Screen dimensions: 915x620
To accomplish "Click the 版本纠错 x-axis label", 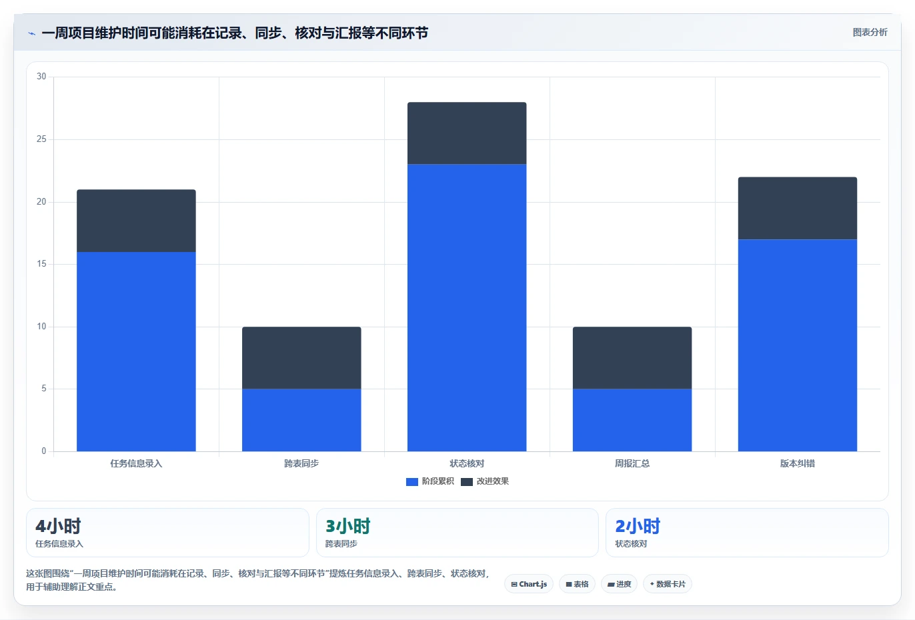I will (x=798, y=463).
